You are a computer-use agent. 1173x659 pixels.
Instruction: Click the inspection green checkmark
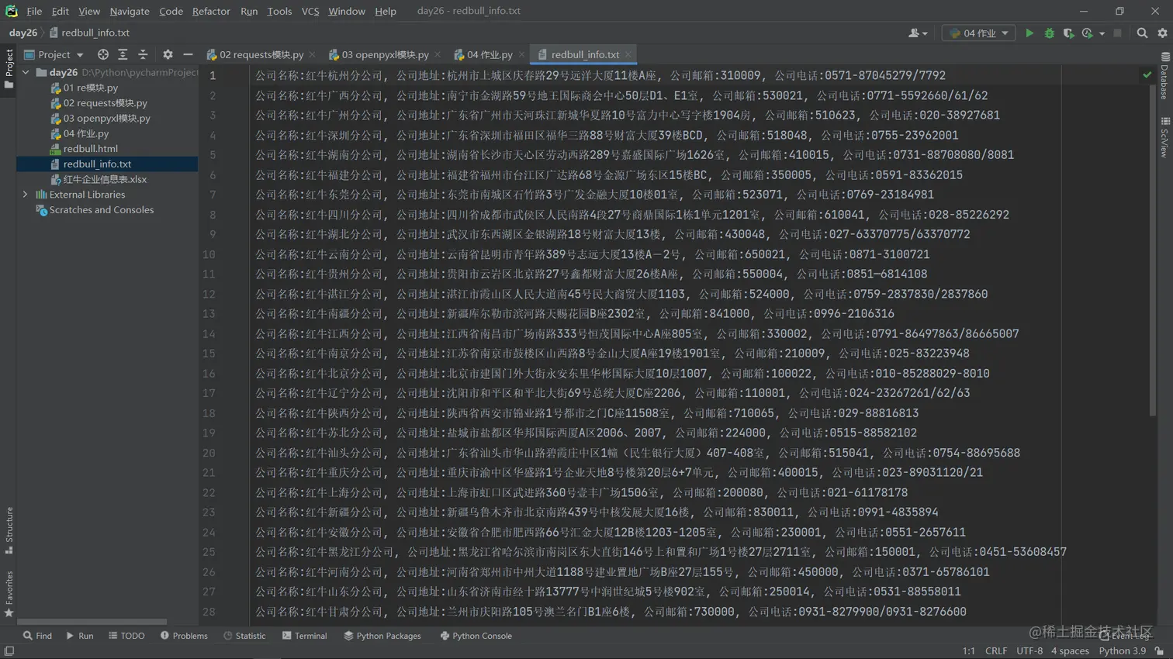point(1147,75)
